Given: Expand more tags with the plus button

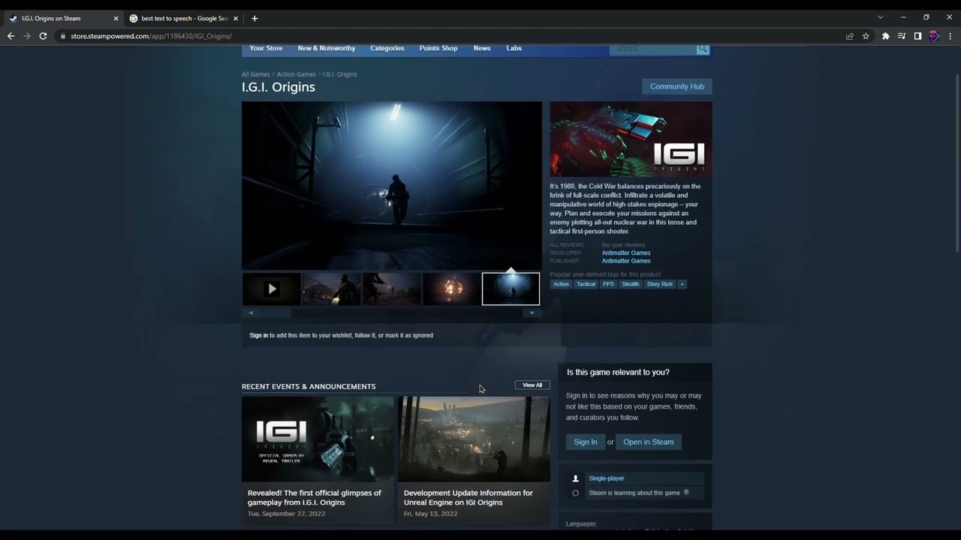Looking at the screenshot, I should pos(682,284).
